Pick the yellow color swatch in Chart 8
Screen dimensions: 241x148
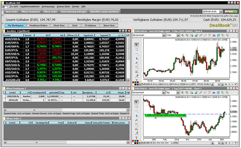pos(140,83)
